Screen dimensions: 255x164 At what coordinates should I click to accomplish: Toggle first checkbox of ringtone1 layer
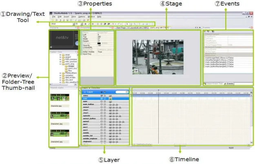pos(102,142)
